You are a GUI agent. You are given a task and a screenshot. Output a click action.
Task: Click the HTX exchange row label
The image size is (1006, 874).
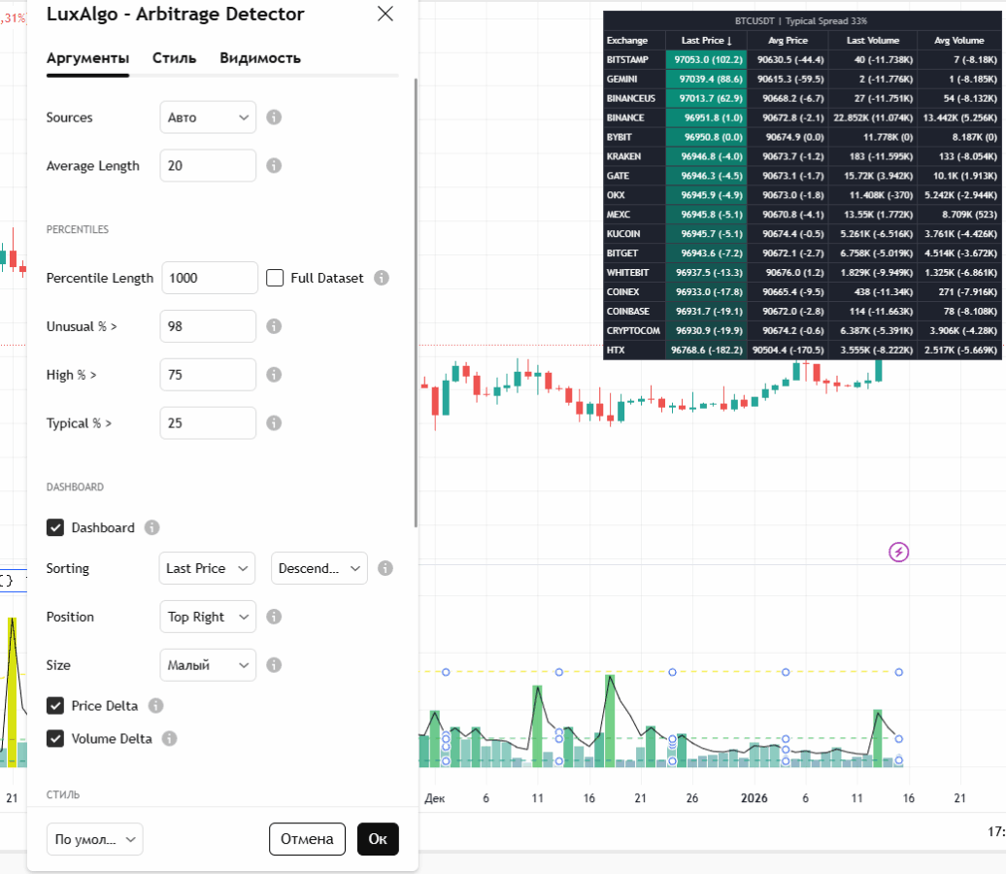tap(616, 351)
